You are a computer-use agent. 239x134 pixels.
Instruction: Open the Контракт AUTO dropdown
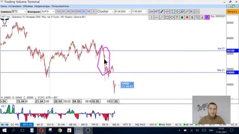click(48, 12)
